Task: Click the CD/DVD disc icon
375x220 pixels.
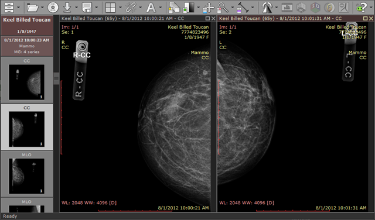Action: 53,8
